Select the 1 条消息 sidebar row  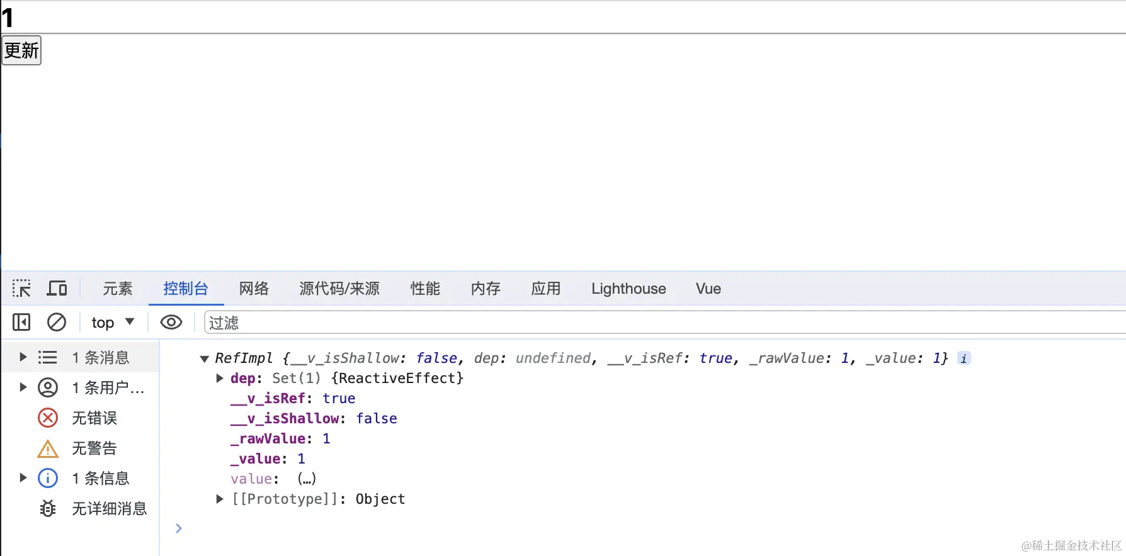click(80, 357)
